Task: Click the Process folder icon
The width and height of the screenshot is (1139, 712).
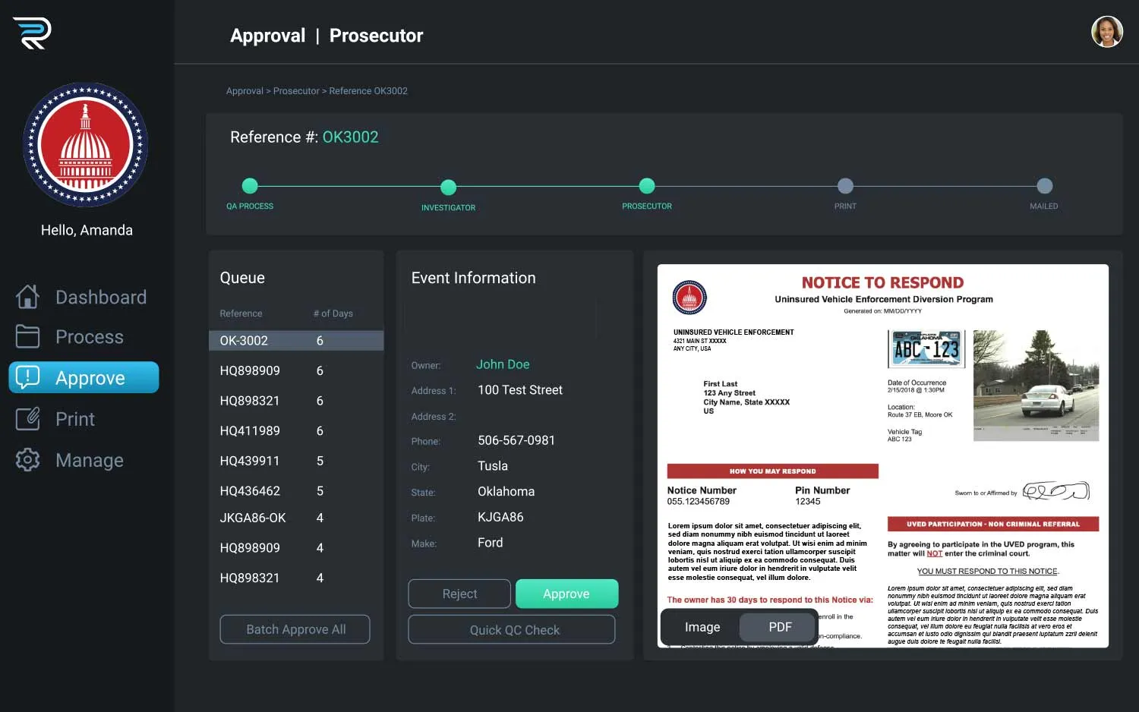Action: point(27,336)
